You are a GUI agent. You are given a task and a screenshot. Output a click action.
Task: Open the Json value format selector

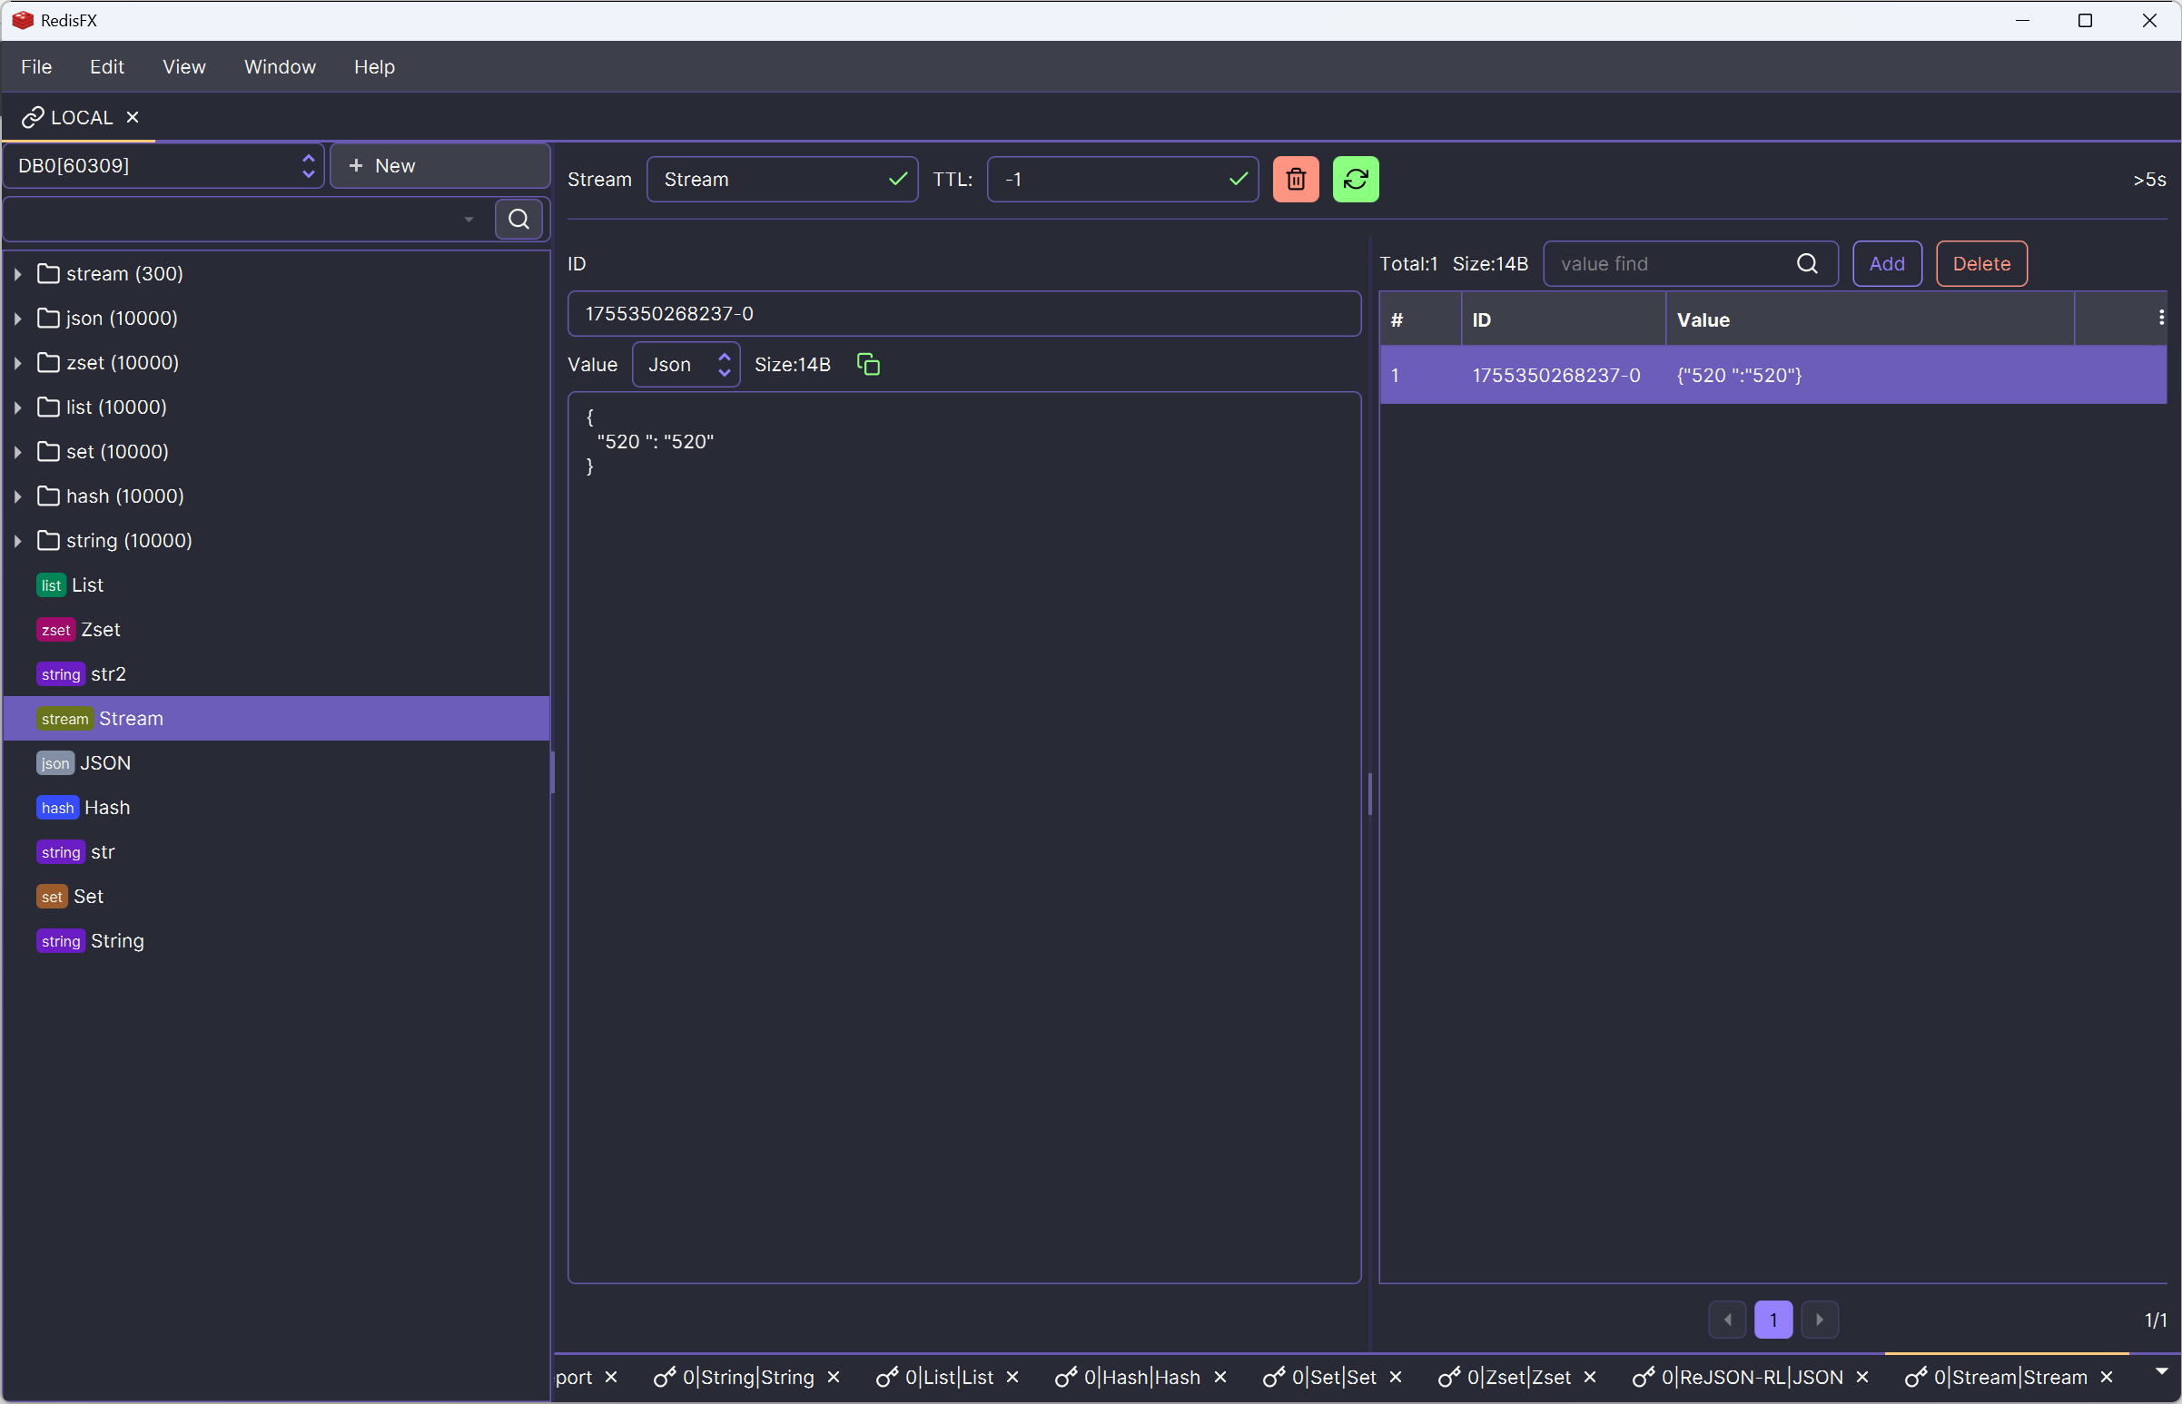coord(685,363)
